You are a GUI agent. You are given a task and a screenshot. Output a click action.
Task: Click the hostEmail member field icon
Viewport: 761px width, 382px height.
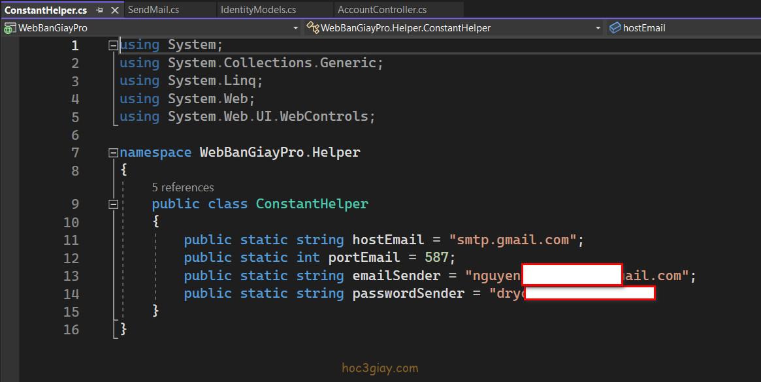pyautogui.click(x=615, y=28)
